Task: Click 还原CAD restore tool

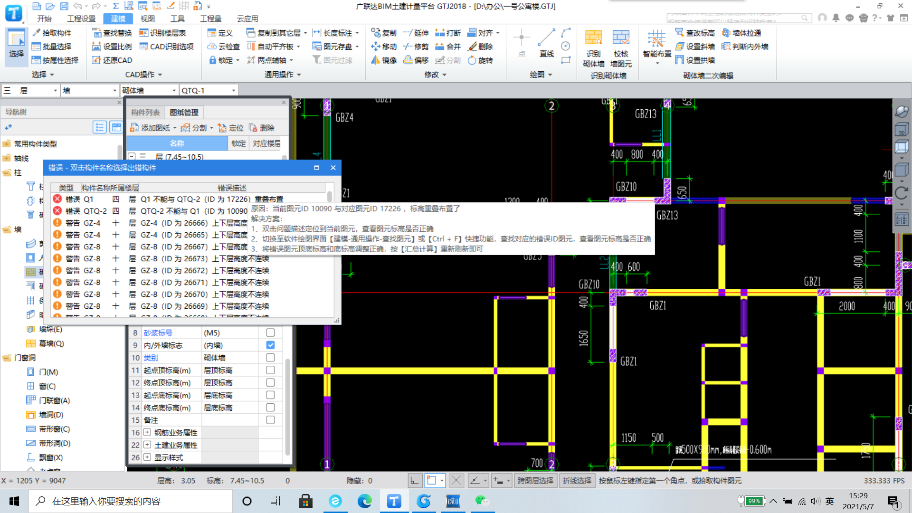Action: (x=112, y=60)
